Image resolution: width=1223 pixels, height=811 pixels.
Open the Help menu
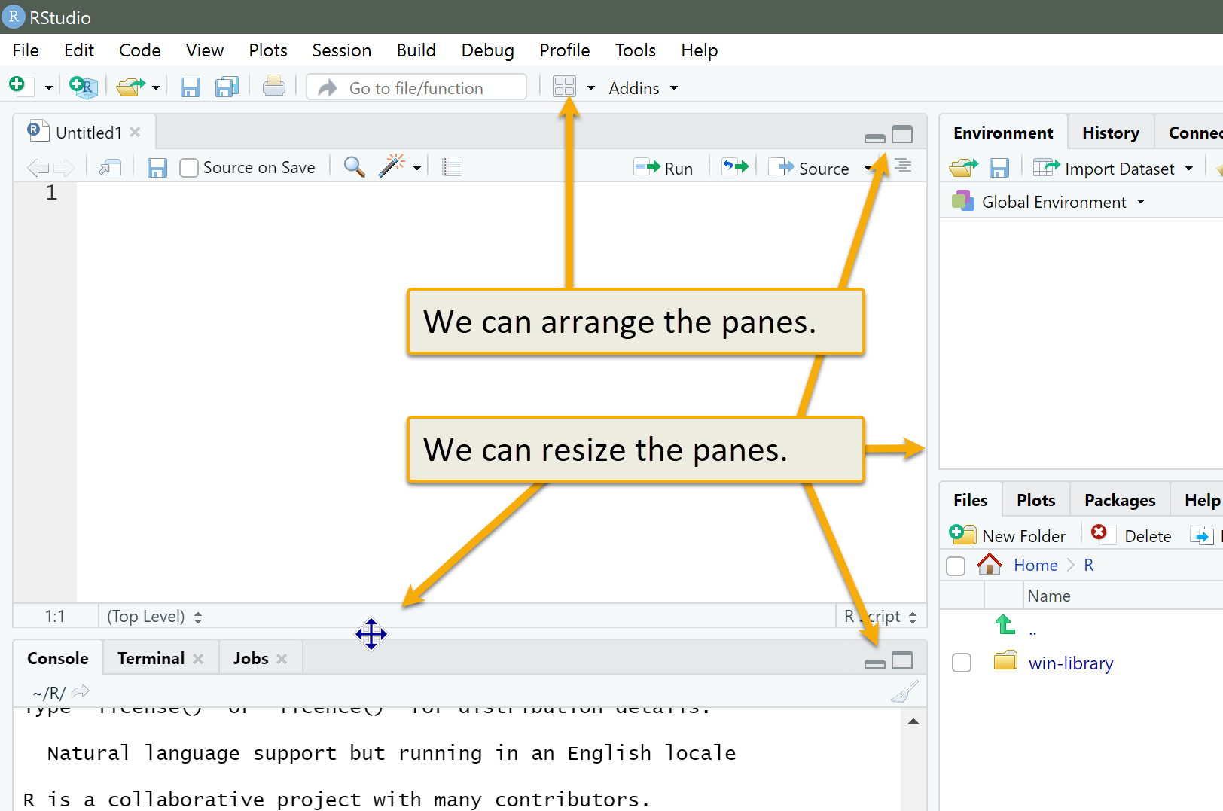700,50
